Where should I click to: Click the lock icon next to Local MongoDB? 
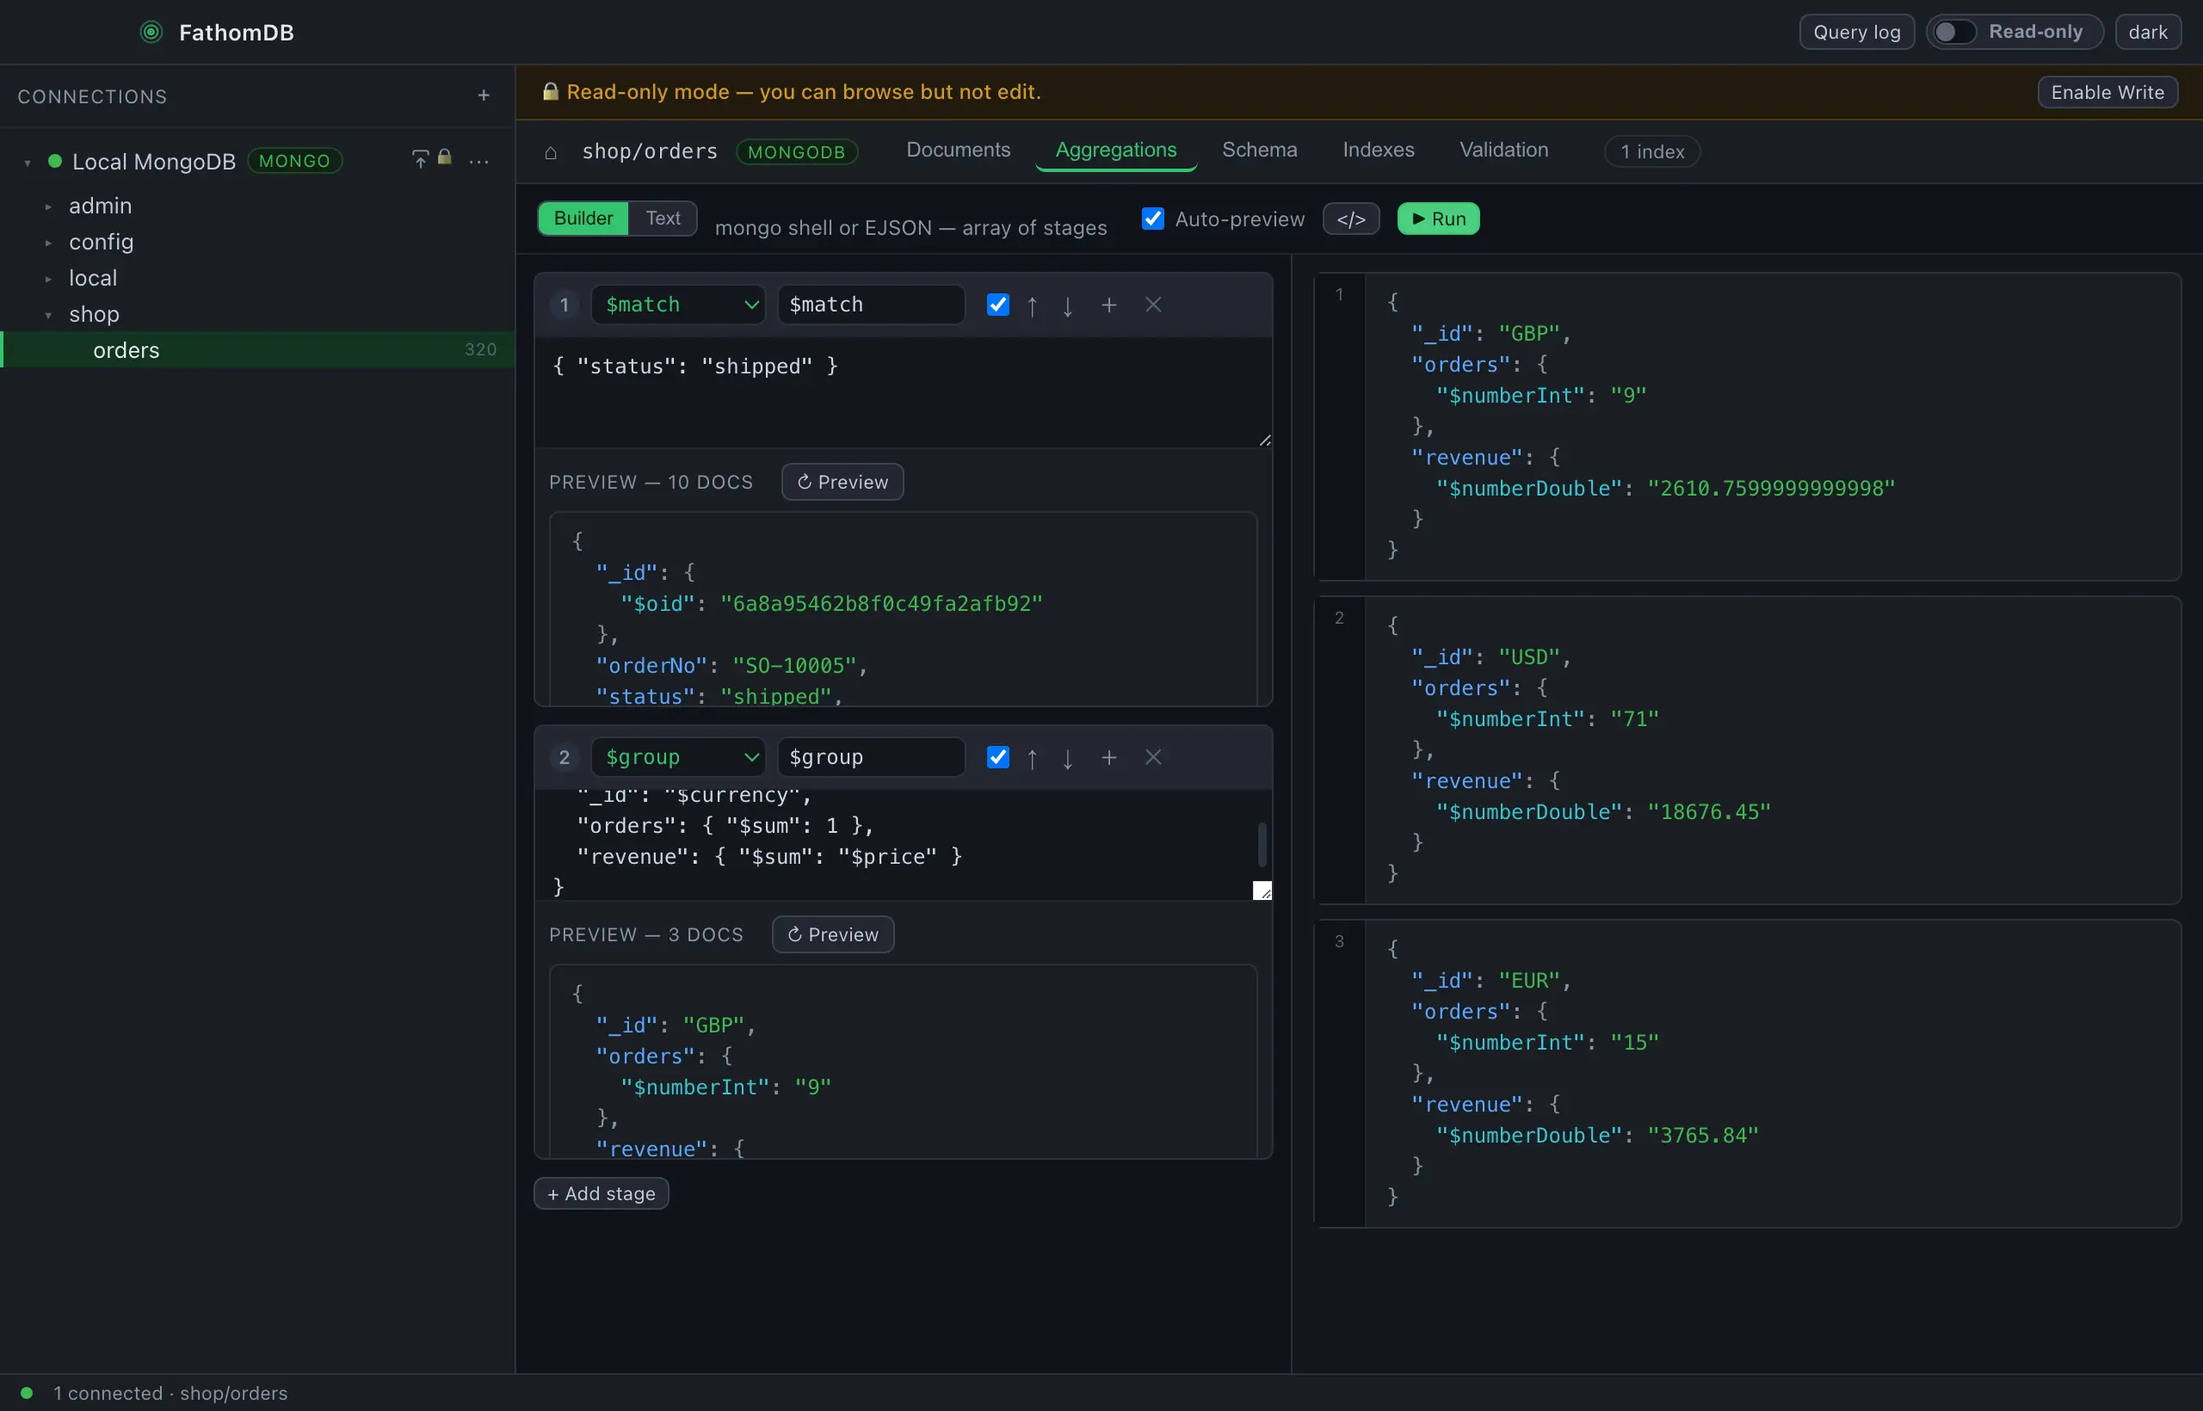(x=444, y=157)
